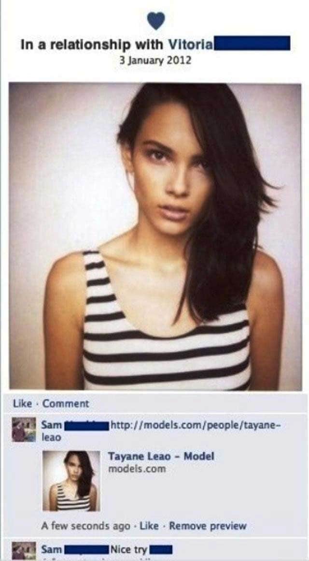
Task: Click the blue heart relationship icon
Action: [156, 21]
